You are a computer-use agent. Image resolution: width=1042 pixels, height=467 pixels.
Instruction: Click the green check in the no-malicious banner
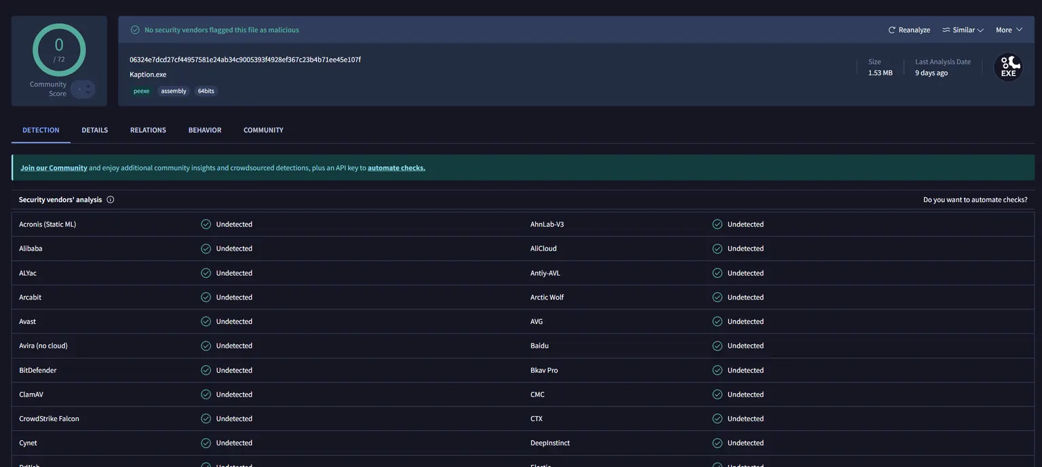coord(132,28)
